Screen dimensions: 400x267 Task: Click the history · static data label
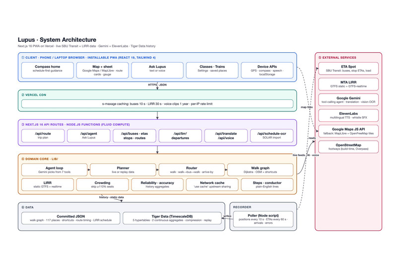(112, 197)
